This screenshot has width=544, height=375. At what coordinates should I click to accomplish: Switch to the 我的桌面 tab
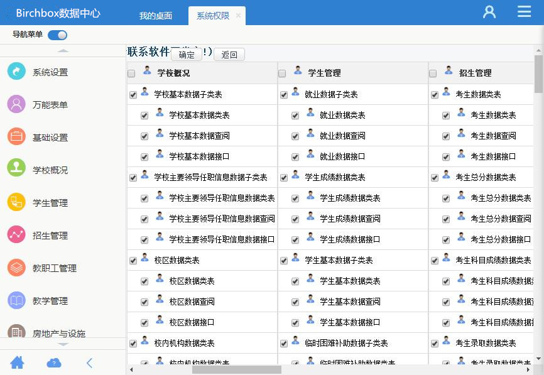(x=155, y=16)
